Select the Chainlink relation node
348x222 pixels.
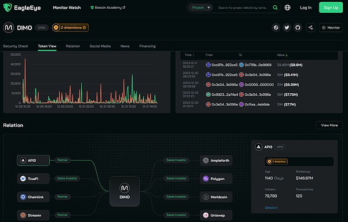[33, 196]
